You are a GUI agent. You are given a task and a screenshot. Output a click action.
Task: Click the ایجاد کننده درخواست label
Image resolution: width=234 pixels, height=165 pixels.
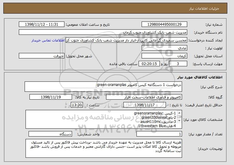[x=205, y=40]
